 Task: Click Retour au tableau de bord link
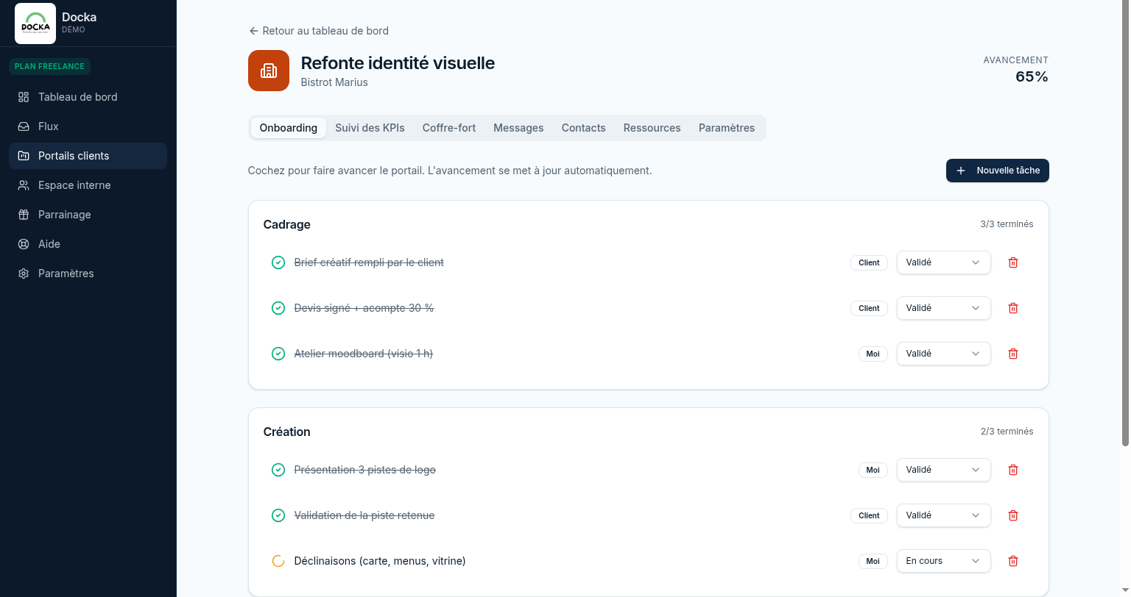click(319, 31)
